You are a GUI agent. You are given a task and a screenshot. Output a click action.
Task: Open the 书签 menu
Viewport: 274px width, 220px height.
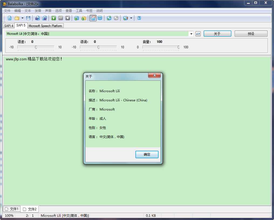[89, 11]
